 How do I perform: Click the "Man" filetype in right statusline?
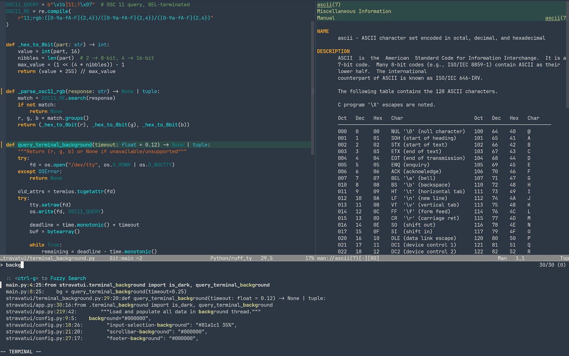click(502, 258)
